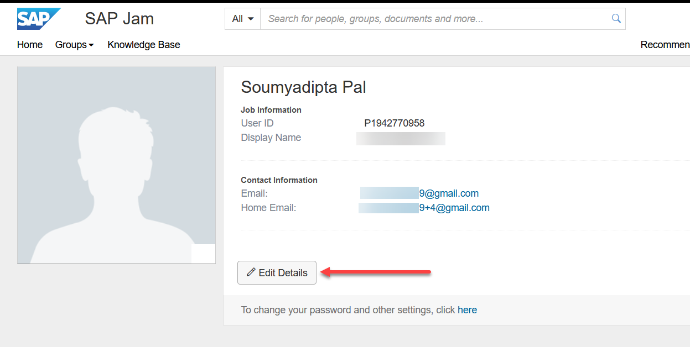Follow the 'here' link to change password
The width and height of the screenshot is (690, 347).
point(467,310)
